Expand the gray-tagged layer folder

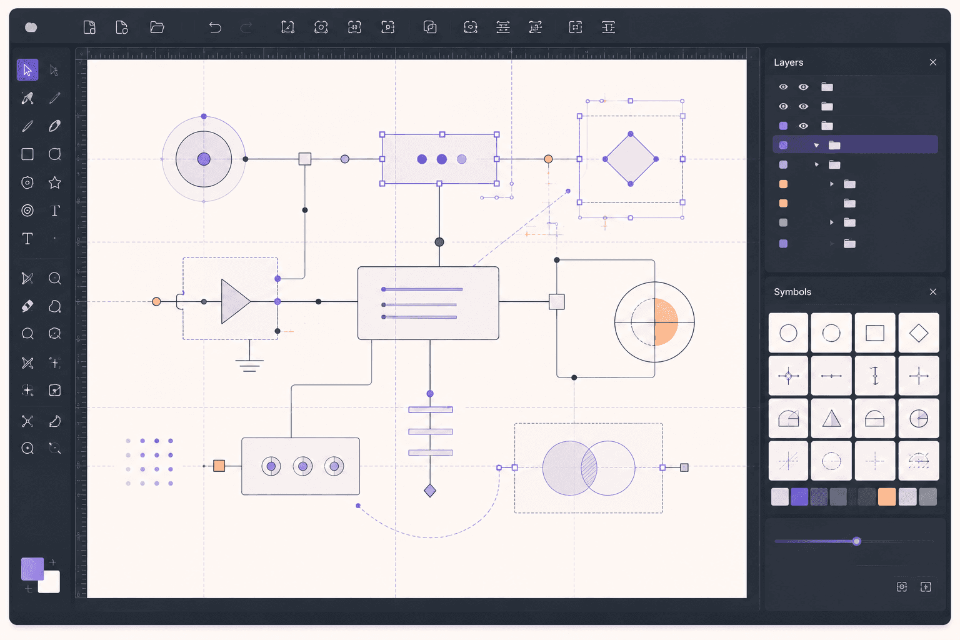pyautogui.click(x=831, y=222)
